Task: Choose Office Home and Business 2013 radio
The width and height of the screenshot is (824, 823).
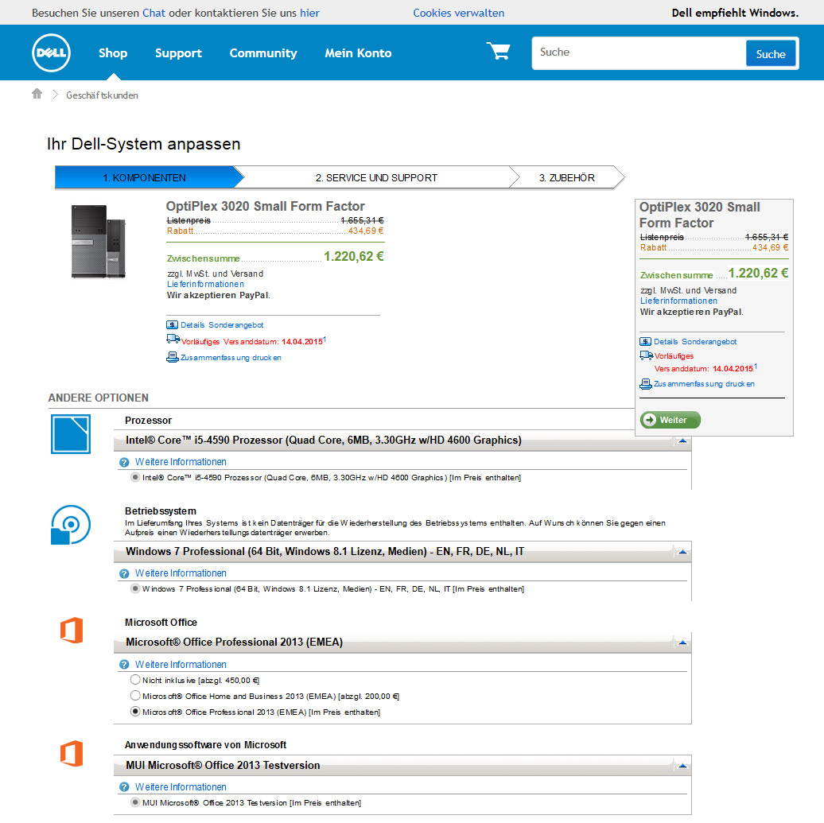Action: point(135,696)
